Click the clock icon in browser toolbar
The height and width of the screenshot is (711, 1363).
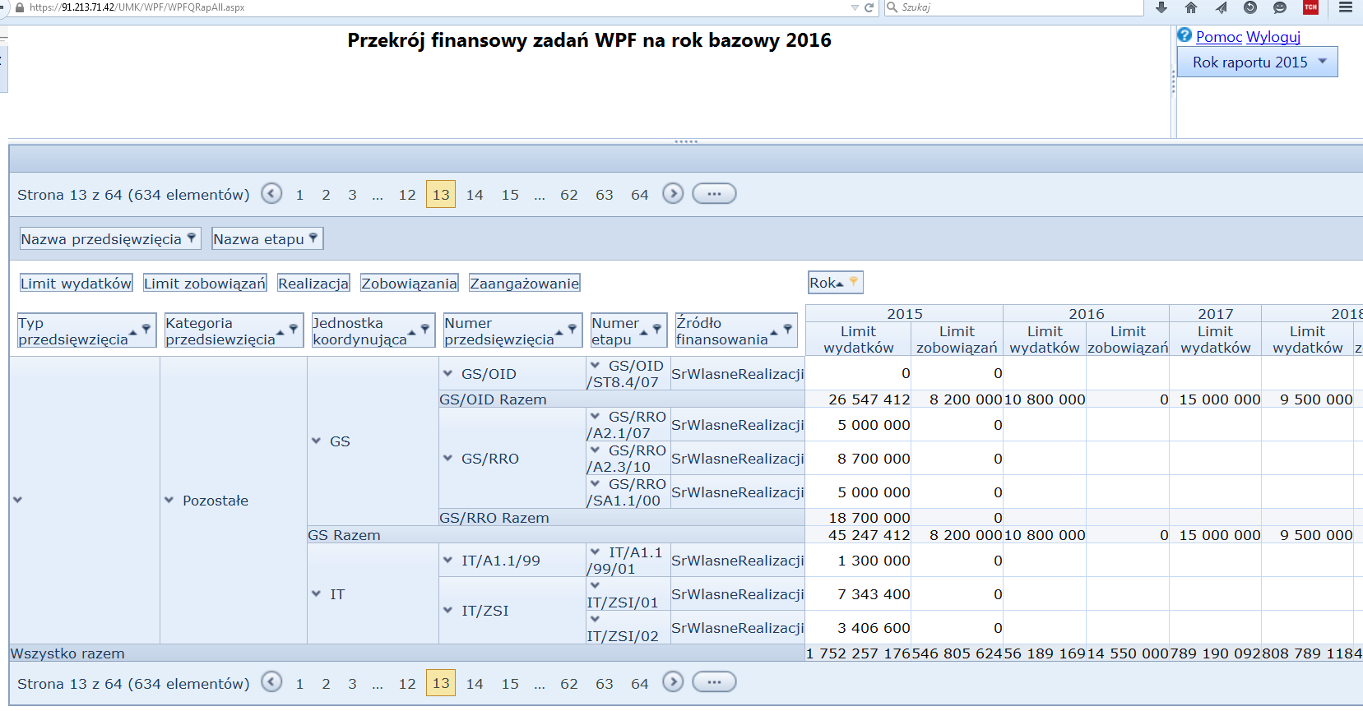point(1250,7)
